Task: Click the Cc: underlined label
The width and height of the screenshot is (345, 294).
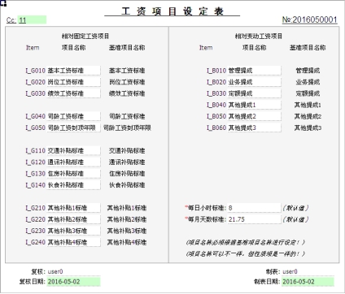Action: click(x=11, y=20)
